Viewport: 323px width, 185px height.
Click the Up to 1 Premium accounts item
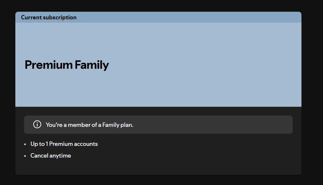pyautogui.click(x=64, y=144)
